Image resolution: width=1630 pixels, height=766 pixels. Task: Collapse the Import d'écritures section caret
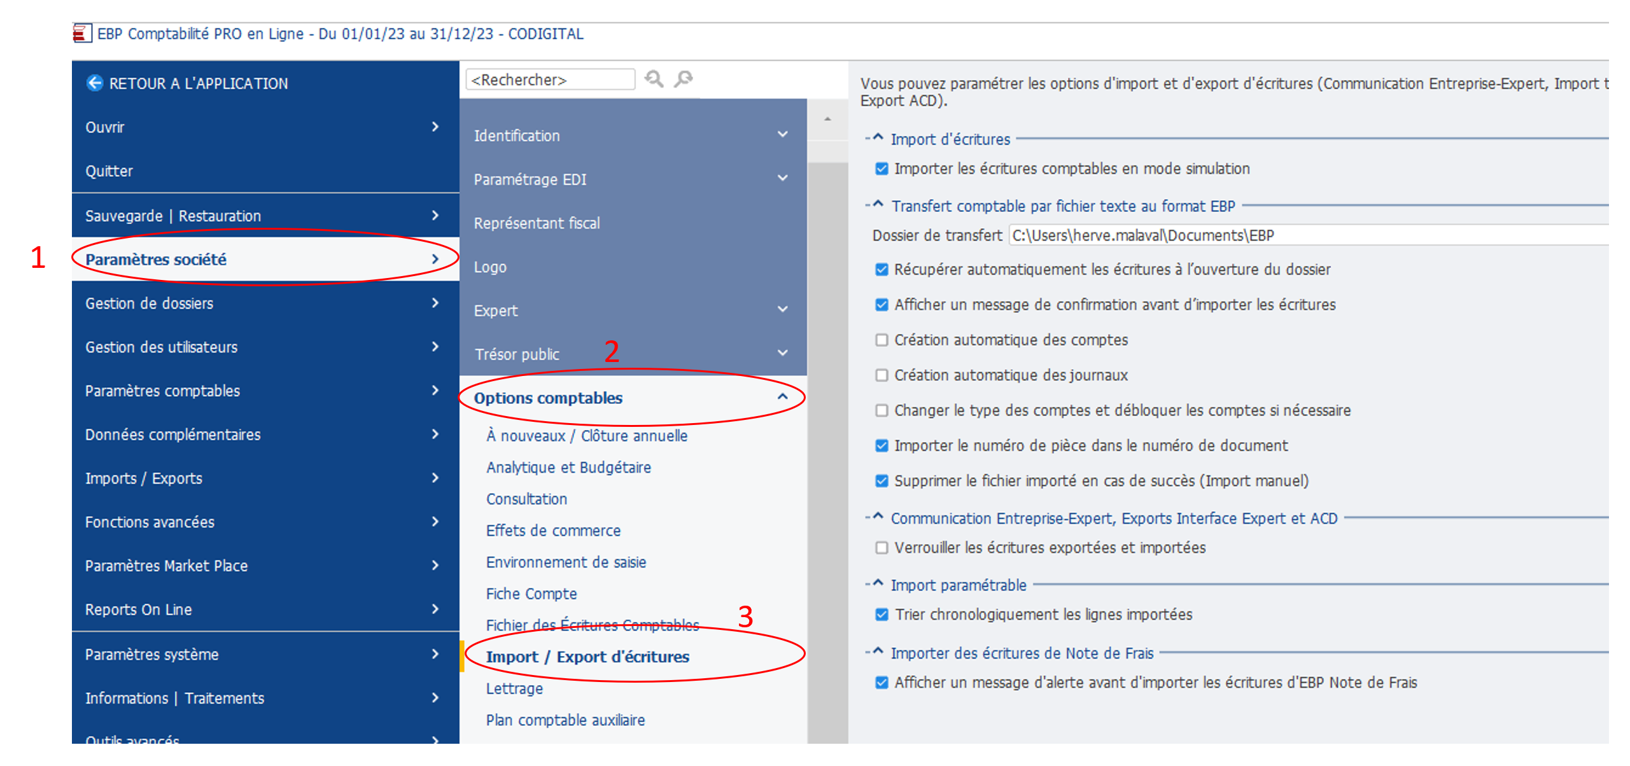[x=878, y=138]
